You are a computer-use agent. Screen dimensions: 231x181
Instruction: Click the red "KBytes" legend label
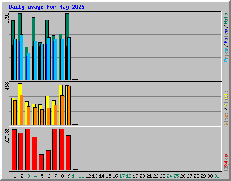coord(226,162)
